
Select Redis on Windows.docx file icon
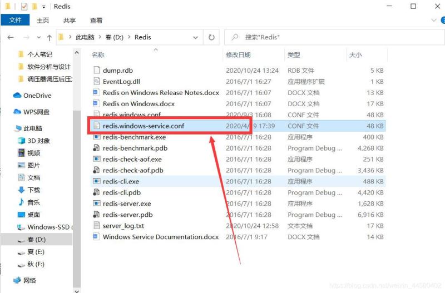point(97,103)
